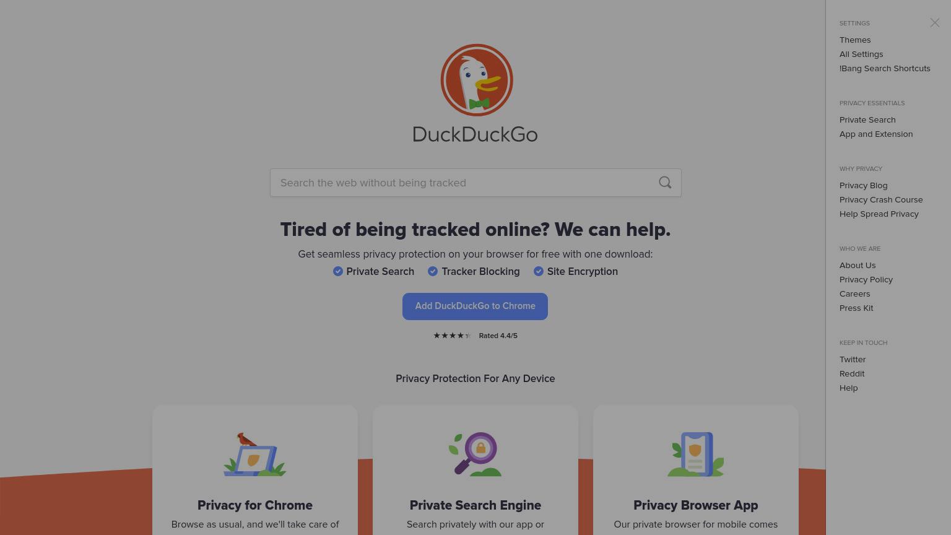
Task: Open the Twitter link in side menu
Action: tap(853, 359)
